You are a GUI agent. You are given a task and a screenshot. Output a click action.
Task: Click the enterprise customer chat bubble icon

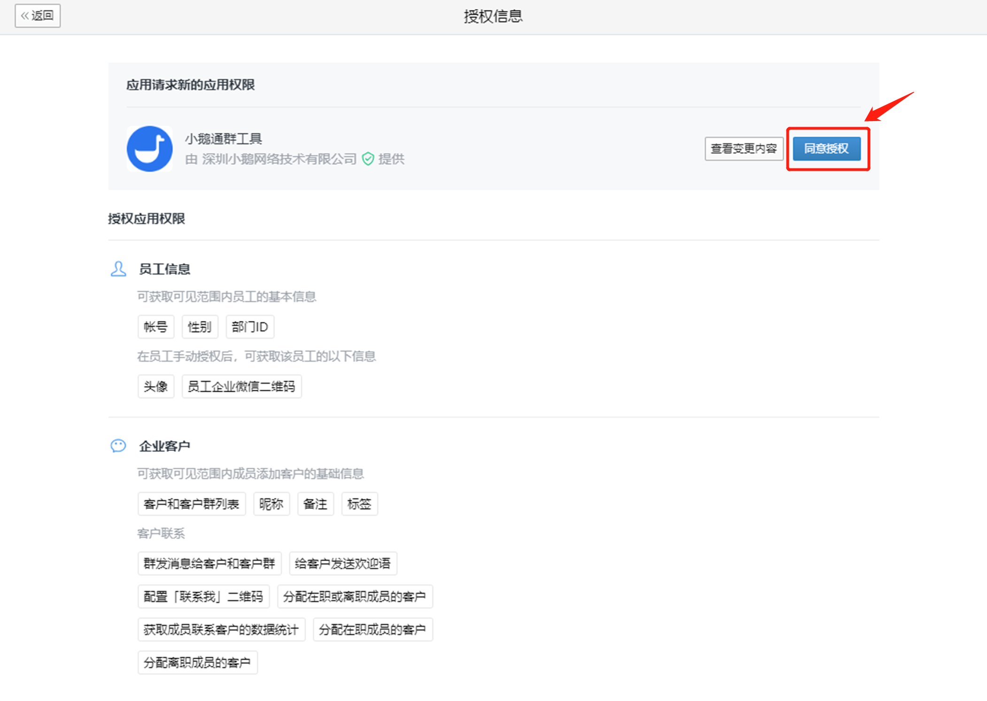[118, 445]
